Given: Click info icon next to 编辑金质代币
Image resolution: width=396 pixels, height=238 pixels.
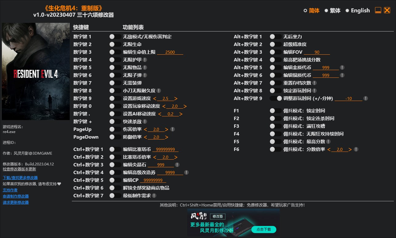Looking at the screenshot, I should pos(342,67).
